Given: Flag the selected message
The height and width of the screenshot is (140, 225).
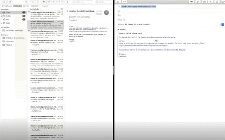Looking at the screenshot, I should click(x=59, y=2).
